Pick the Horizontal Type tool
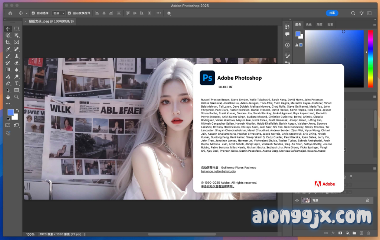Image resolution: width=380 pixels, height=240 pixels. pyautogui.click(x=17, y=83)
